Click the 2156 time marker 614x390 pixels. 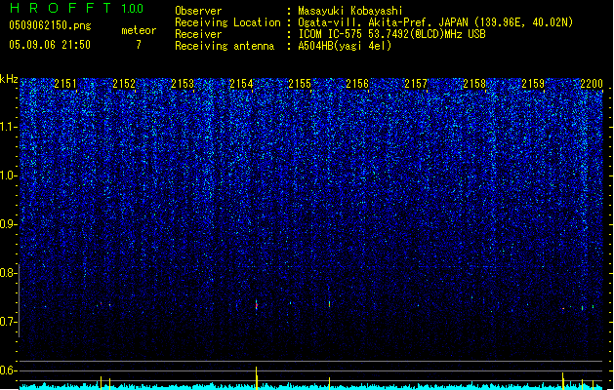point(357,84)
